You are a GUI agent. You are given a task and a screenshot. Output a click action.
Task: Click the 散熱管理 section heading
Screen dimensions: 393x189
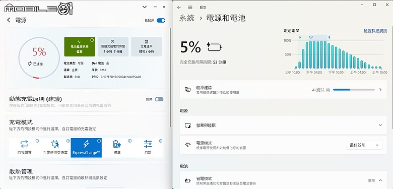click(x=21, y=172)
